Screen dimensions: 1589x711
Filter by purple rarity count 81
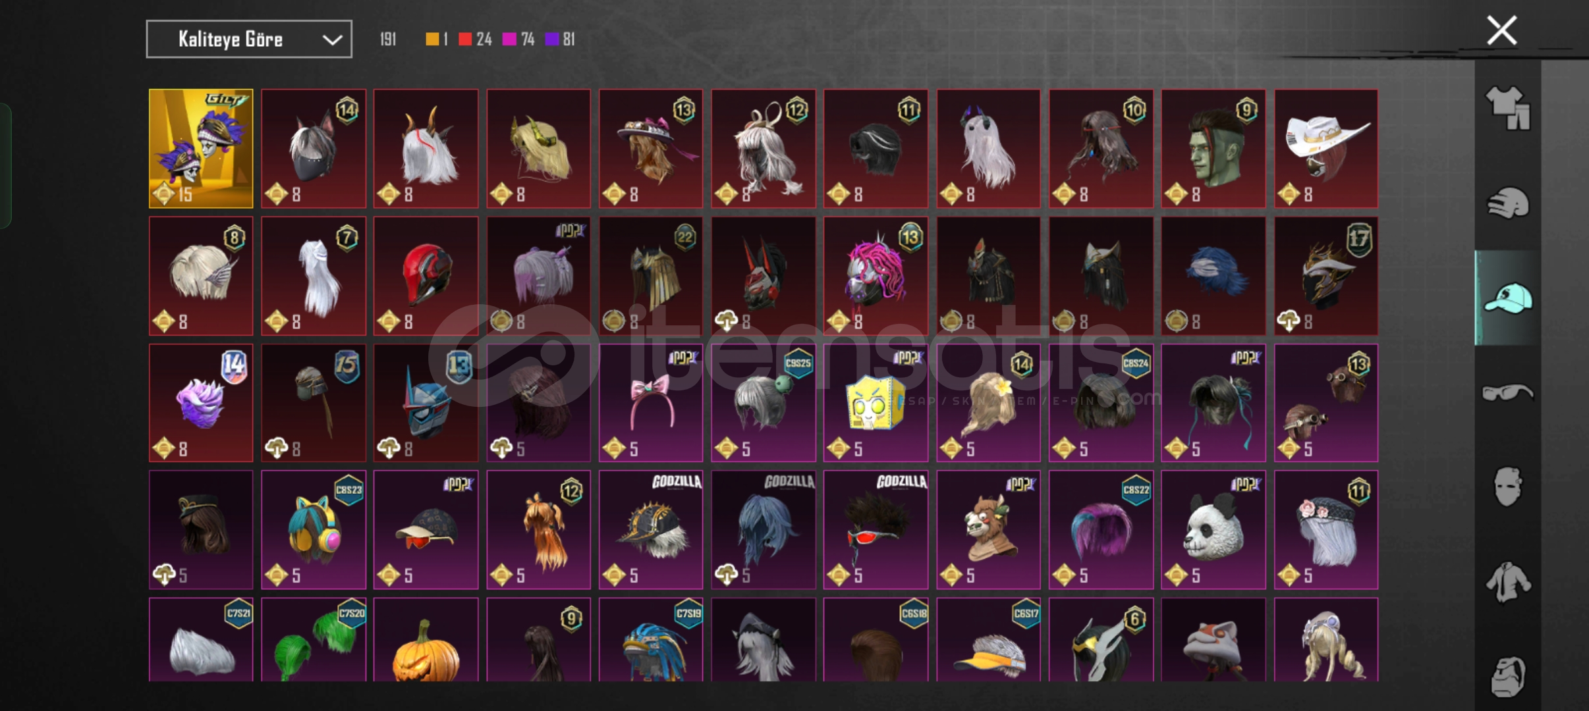[x=561, y=39]
